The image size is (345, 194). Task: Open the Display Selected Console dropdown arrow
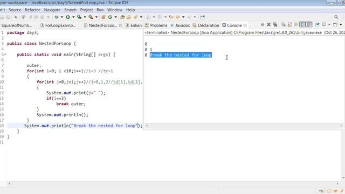[329, 25]
